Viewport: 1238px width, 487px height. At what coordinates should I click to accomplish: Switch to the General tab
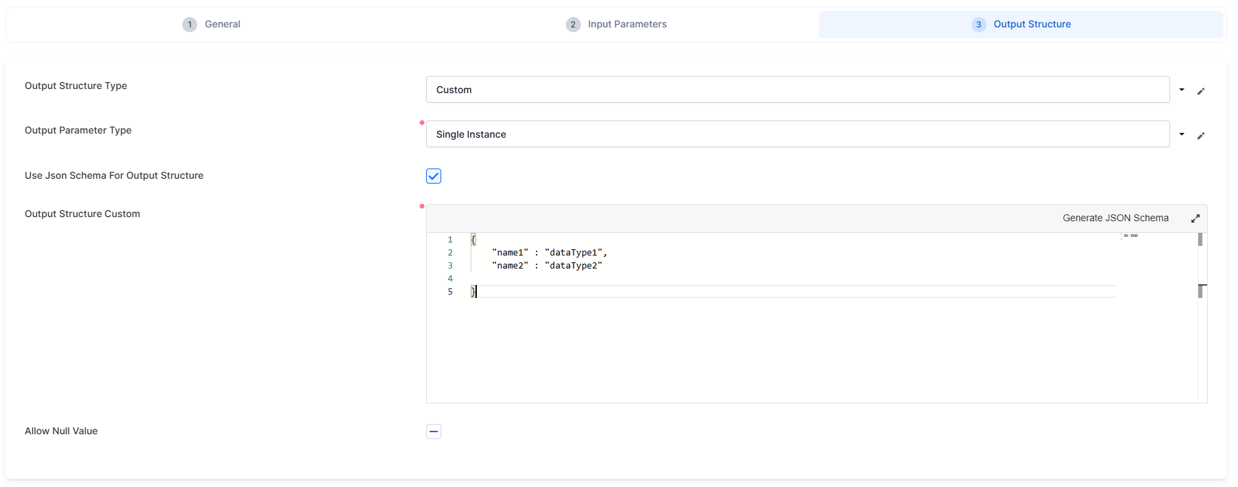(x=222, y=25)
